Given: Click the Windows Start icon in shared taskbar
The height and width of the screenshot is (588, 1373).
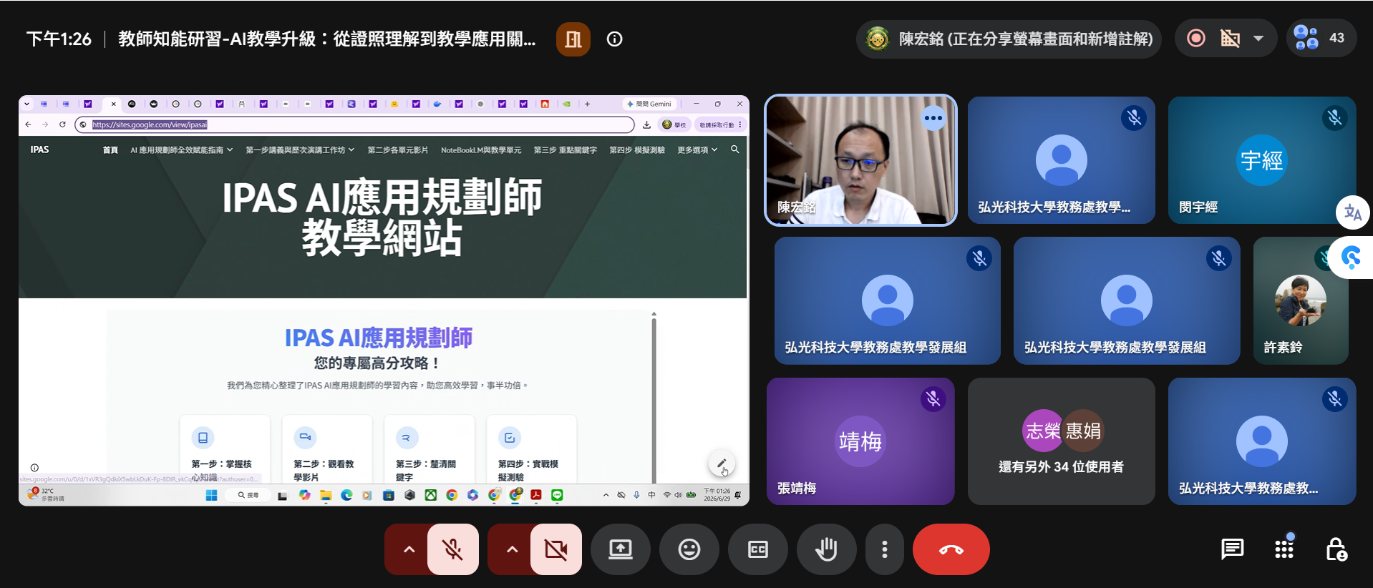Looking at the screenshot, I should [211, 495].
